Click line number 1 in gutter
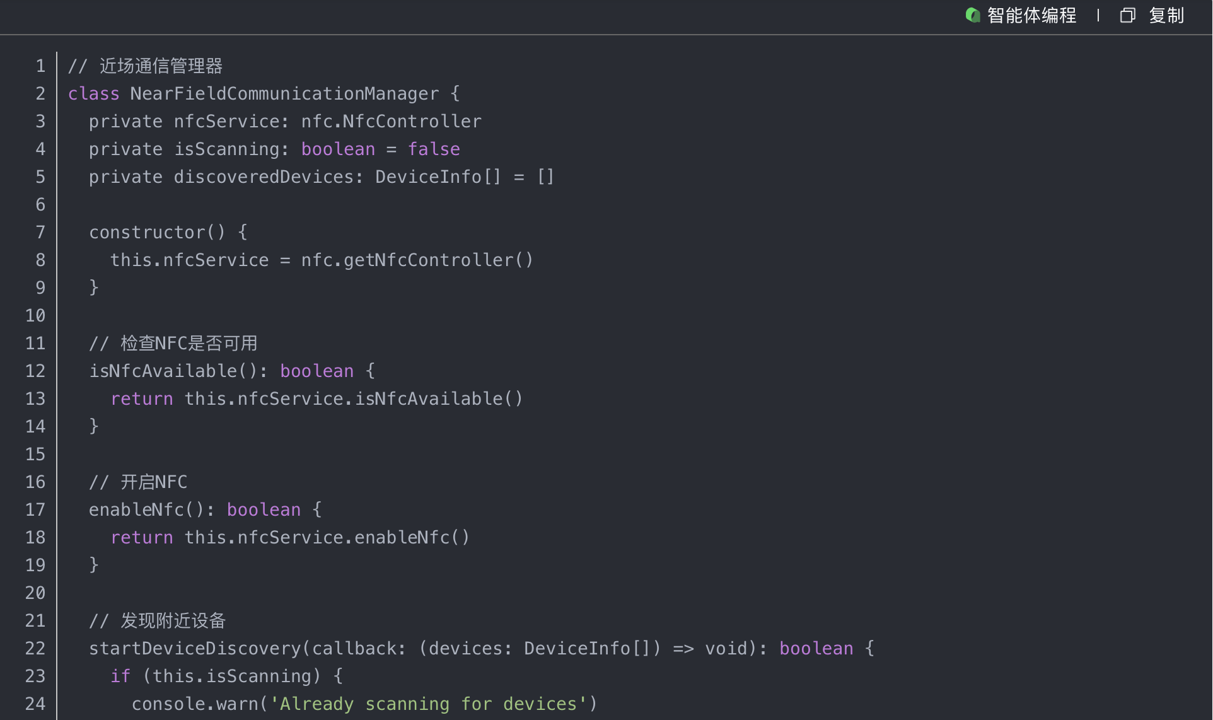 [40, 66]
